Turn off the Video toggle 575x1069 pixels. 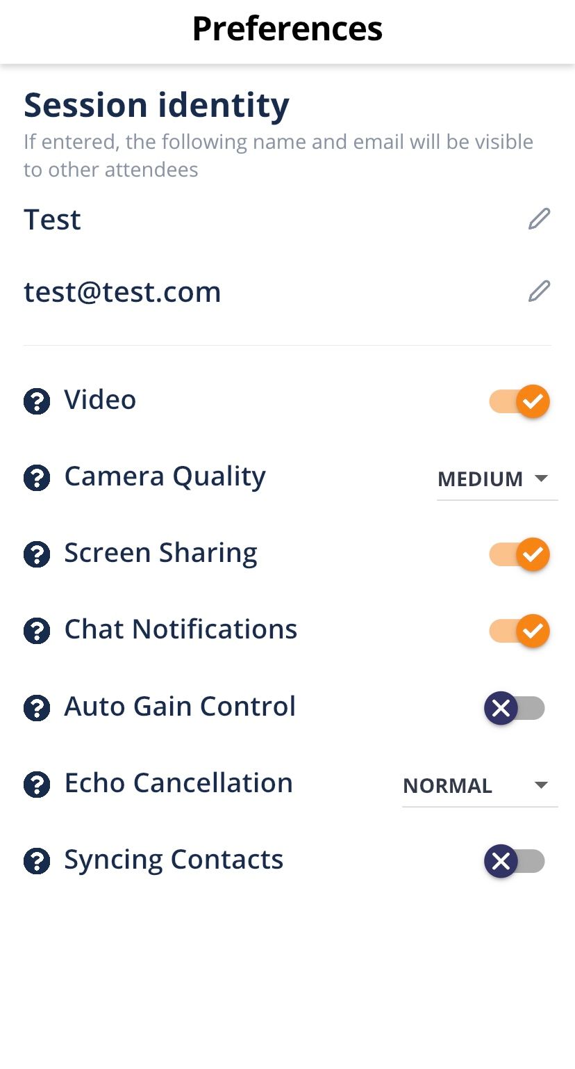(519, 401)
